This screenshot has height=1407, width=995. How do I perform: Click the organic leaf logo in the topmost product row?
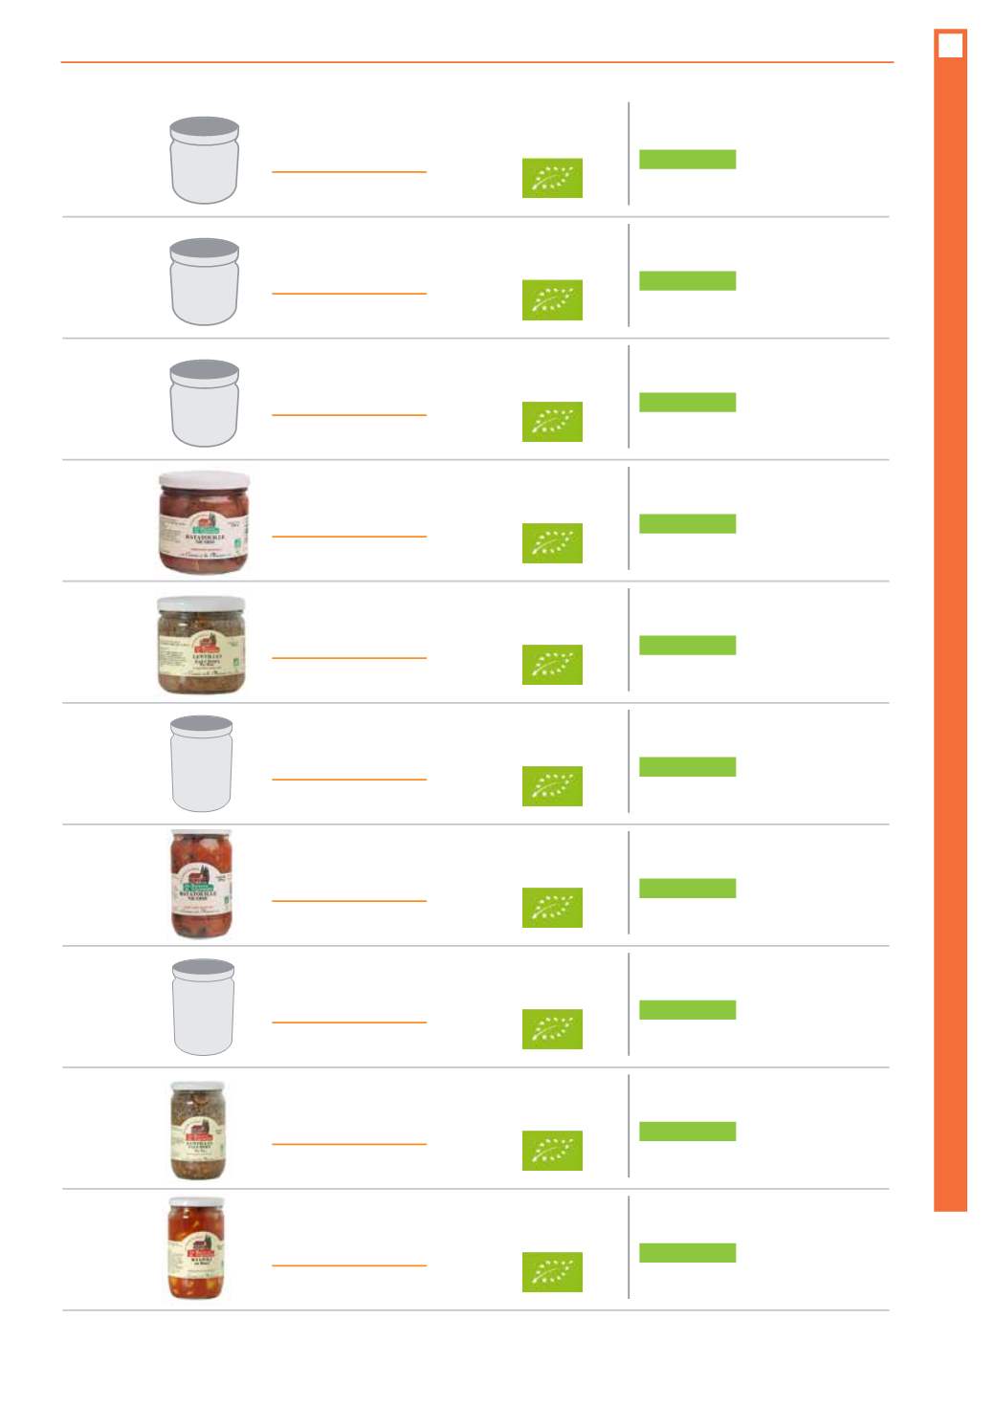coord(552,178)
